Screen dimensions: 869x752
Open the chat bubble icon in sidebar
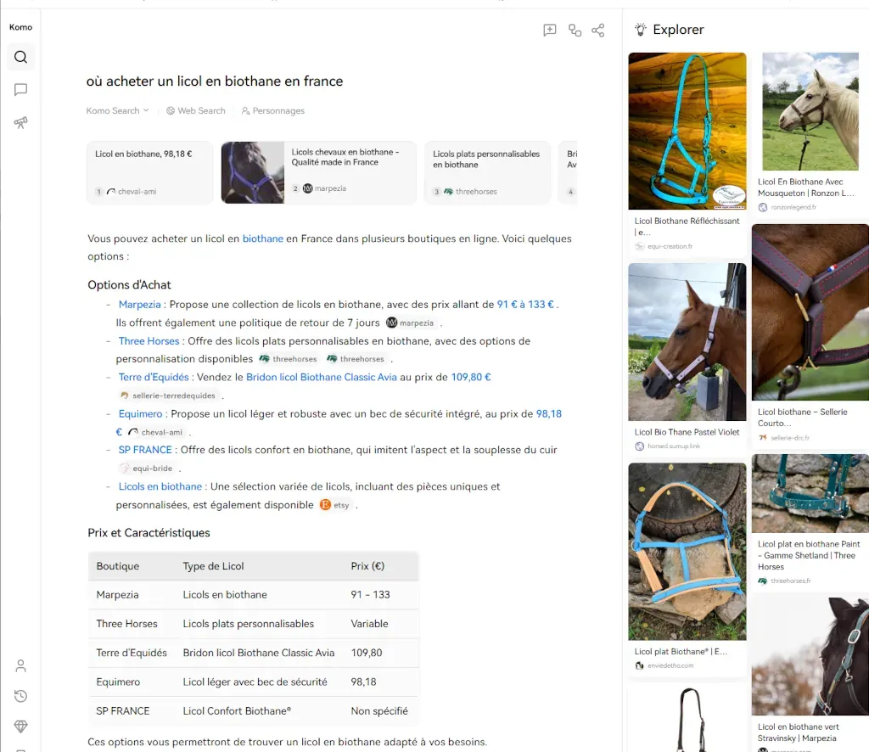[x=20, y=90]
